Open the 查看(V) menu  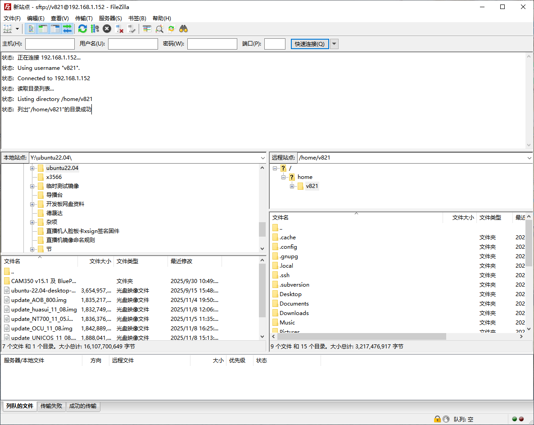(59, 18)
